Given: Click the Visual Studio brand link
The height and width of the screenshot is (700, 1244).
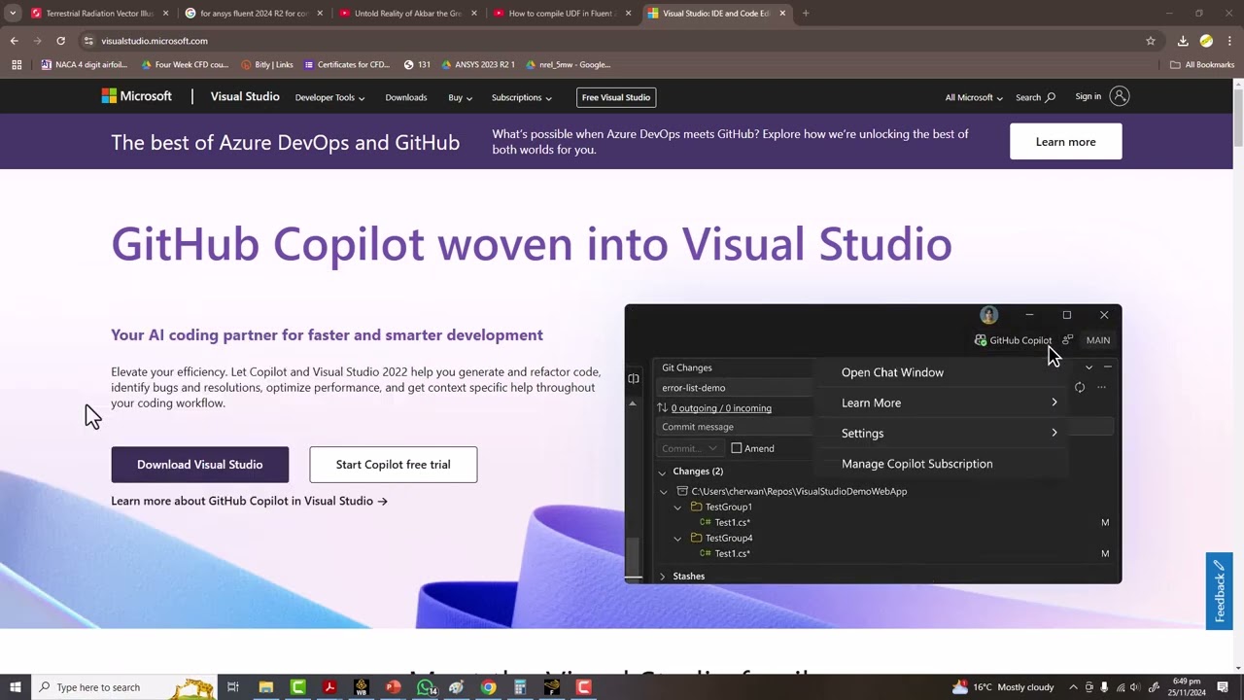Looking at the screenshot, I should (x=245, y=96).
